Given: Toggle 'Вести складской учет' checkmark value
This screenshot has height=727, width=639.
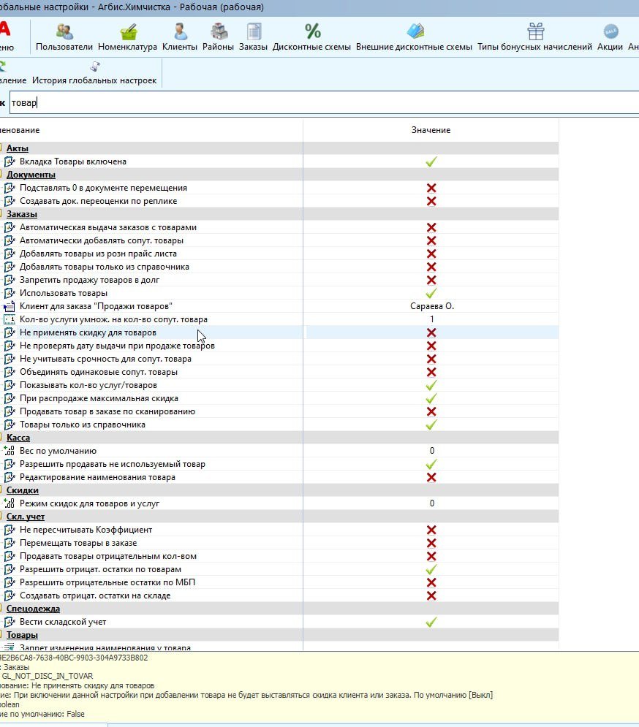Looking at the screenshot, I should [x=431, y=622].
